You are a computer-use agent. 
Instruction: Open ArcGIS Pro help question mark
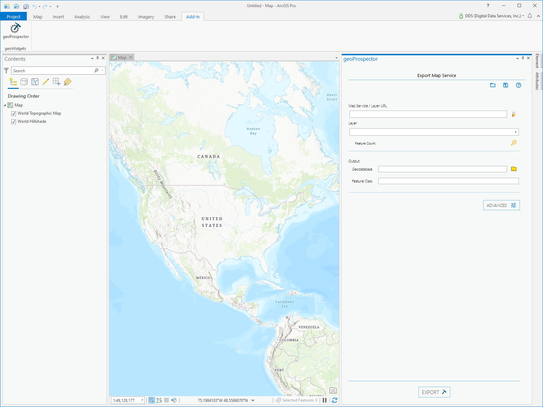coord(488,5)
